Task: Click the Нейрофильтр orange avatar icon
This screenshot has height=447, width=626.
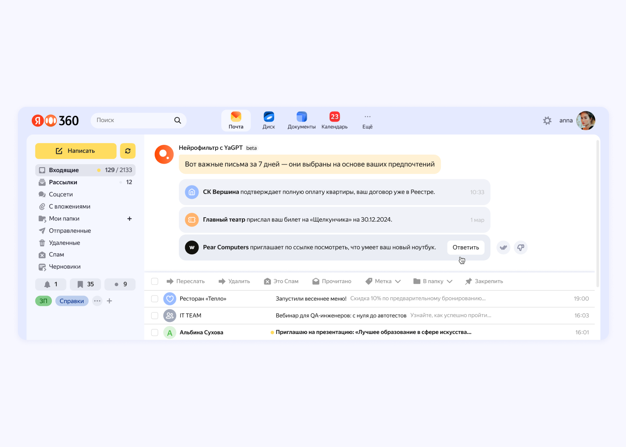Action: 164,154
